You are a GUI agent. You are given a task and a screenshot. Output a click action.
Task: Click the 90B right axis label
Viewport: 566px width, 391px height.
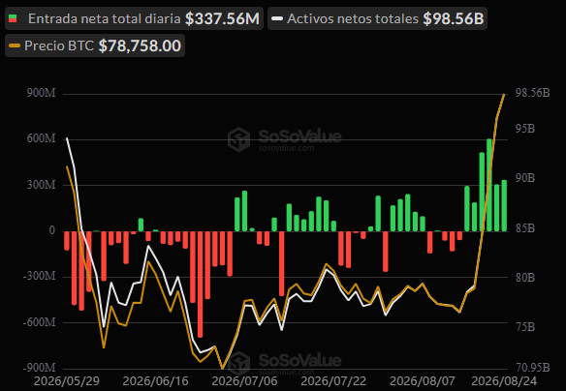point(525,178)
